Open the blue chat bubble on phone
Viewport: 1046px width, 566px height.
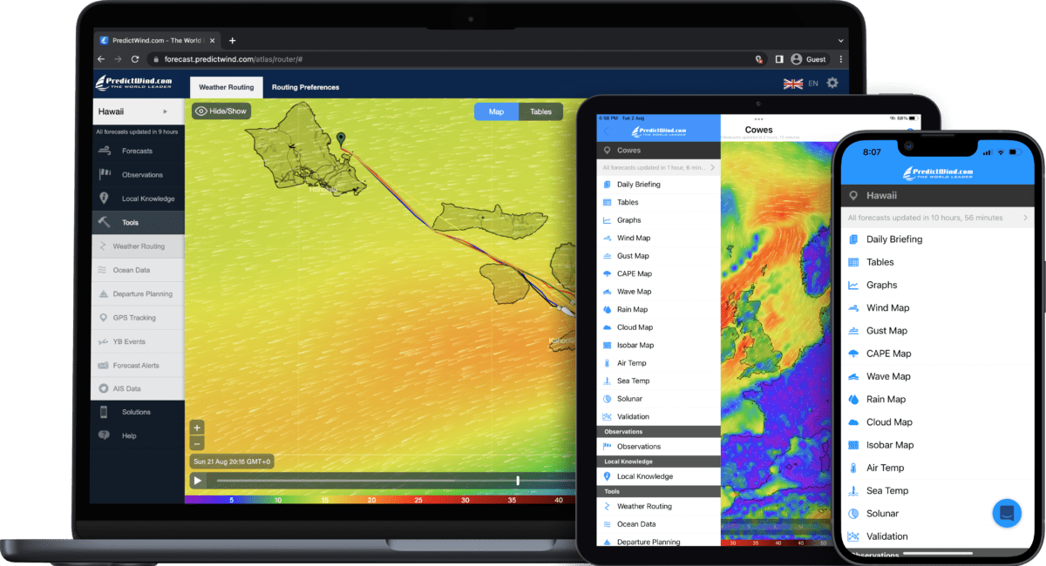1007,512
